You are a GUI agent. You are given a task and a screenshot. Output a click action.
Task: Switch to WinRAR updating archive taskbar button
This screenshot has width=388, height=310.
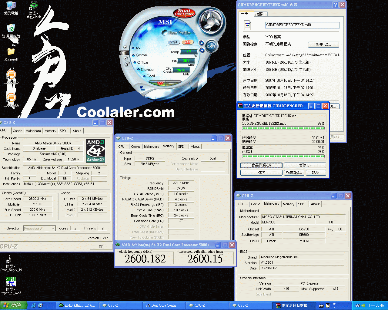pos(294,305)
